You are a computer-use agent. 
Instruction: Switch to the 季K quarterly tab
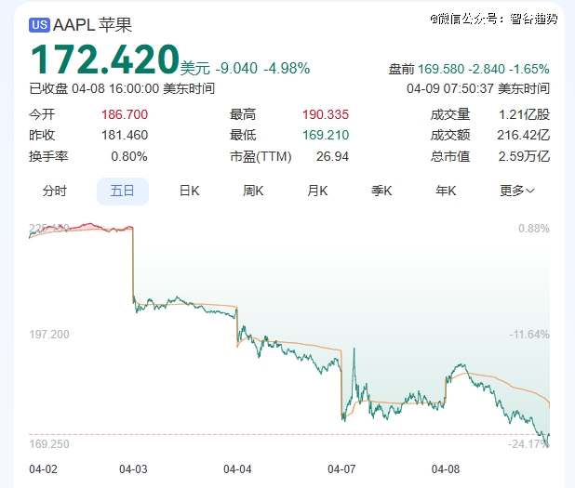[x=381, y=191]
